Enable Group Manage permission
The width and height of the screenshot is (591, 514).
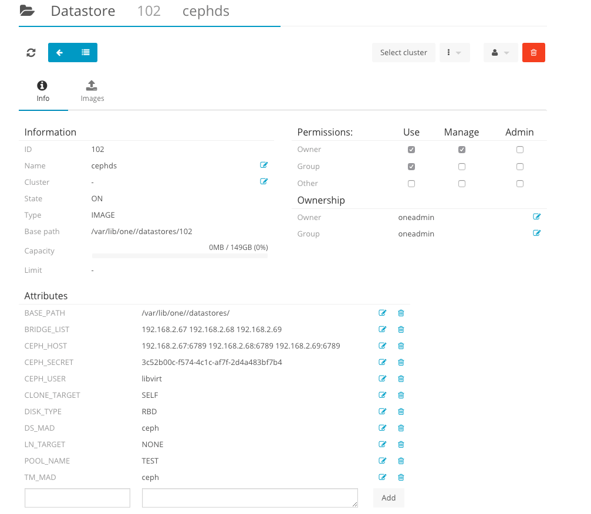coord(462,167)
